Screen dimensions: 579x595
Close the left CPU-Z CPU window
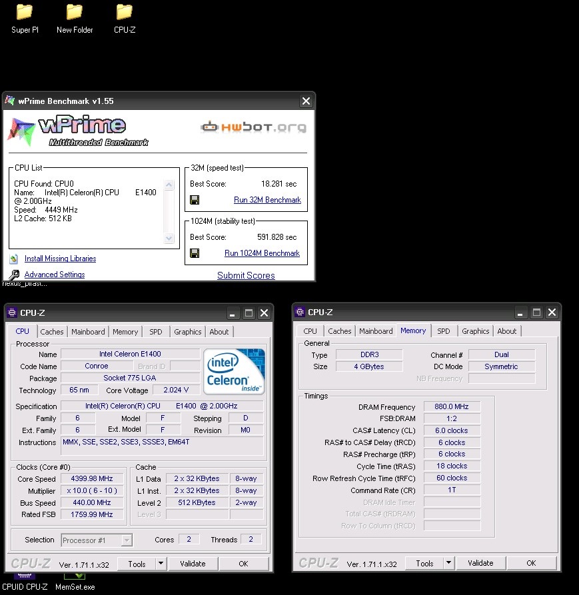(264, 313)
